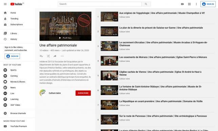The height and width of the screenshot is (131, 218).
Task: Open the header three-dot settings menu
Action: click(196, 4)
